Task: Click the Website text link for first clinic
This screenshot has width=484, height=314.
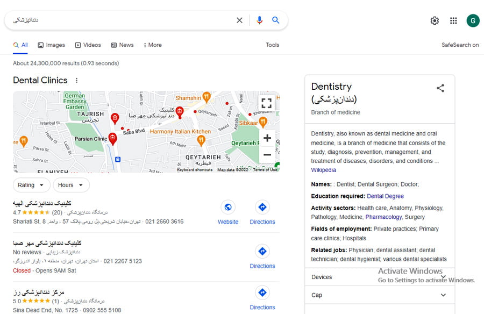Action: 228,222
